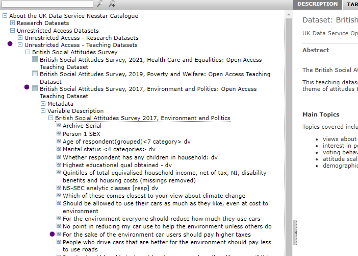Click dataset icon for 2019 Poverty and Welfare
The width and height of the screenshot is (358, 256).
(35, 74)
